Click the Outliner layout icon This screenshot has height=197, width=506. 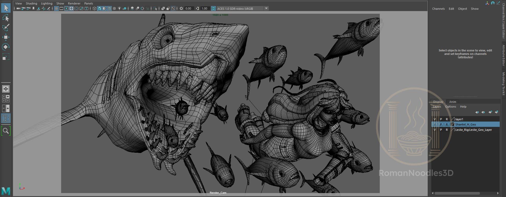pyautogui.click(x=6, y=118)
